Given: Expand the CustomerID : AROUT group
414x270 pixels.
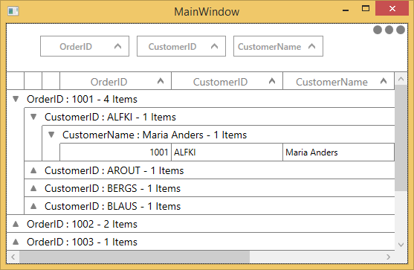Looking at the screenshot, I should (33, 170).
